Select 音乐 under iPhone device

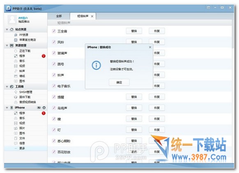22,118
